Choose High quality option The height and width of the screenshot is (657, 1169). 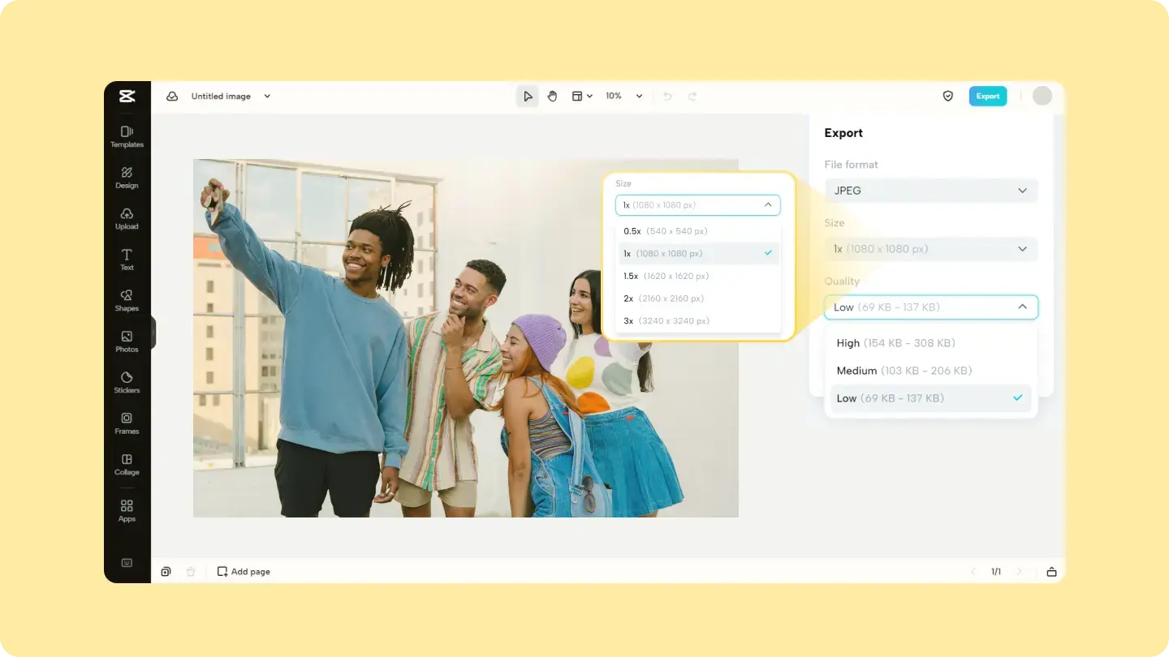point(931,343)
